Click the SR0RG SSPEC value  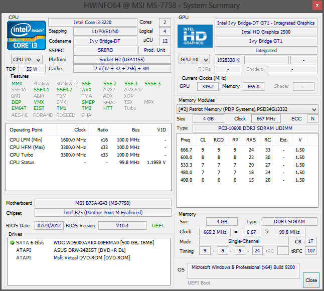pos(105,50)
